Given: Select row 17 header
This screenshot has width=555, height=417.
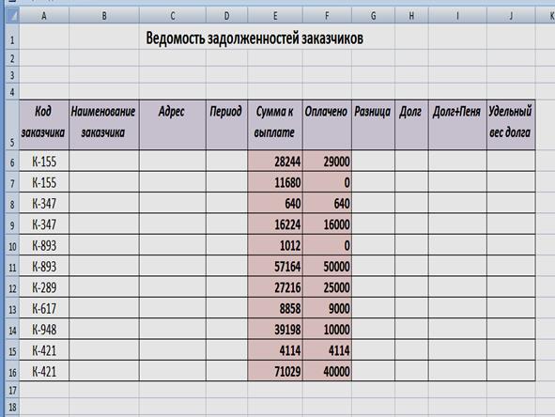Looking at the screenshot, I should coord(12,390).
